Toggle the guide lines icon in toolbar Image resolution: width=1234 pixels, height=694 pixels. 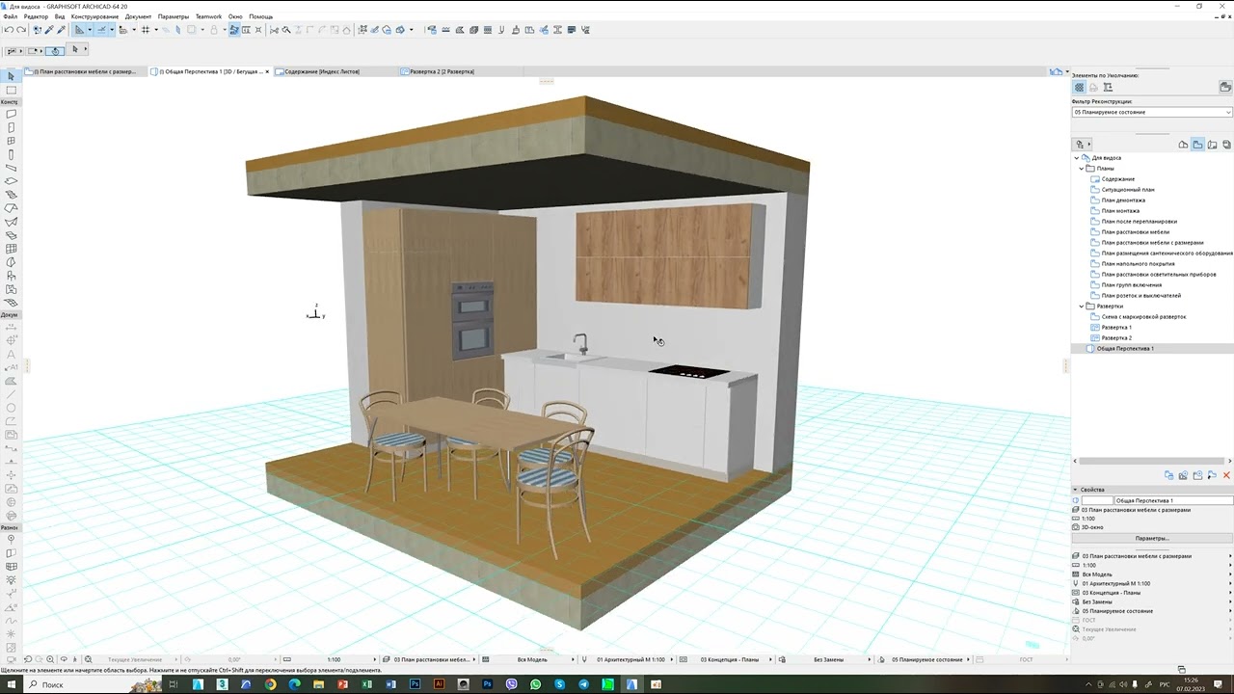click(x=80, y=30)
